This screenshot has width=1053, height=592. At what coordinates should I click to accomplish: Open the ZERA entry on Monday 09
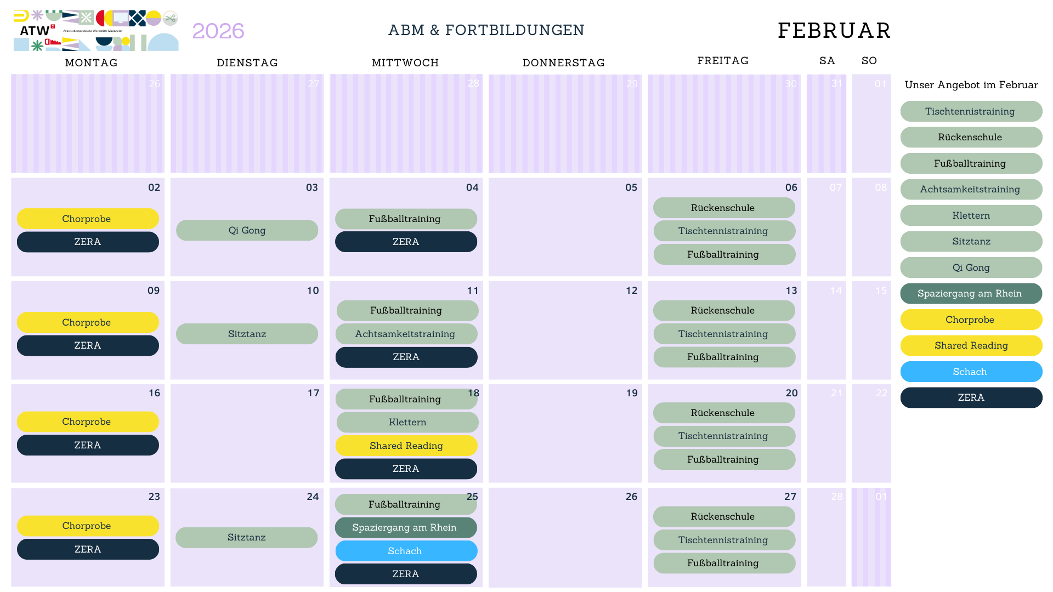(88, 345)
